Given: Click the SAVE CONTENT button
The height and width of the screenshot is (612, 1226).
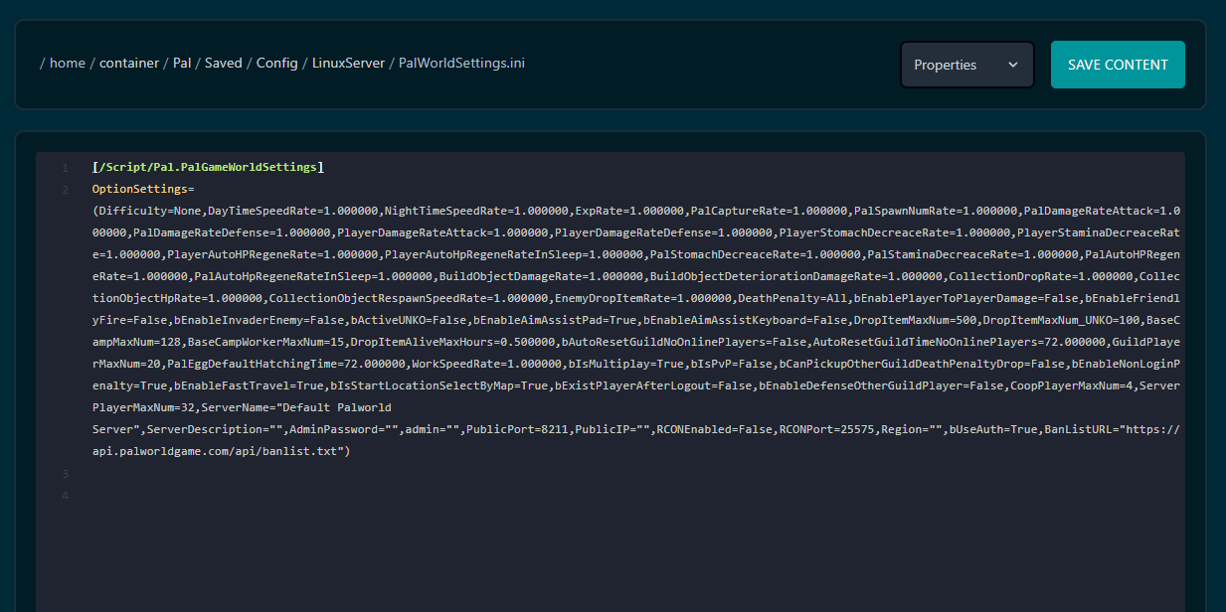Looking at the screenshot, I should tap(1118, 65).
